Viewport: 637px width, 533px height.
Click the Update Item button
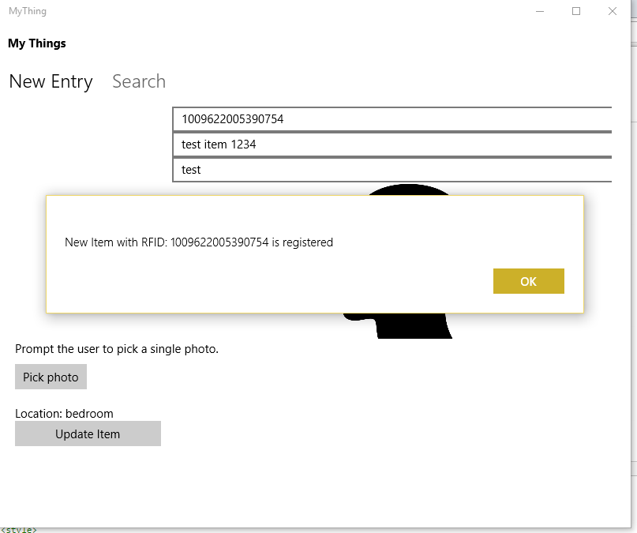coord(88,434)
